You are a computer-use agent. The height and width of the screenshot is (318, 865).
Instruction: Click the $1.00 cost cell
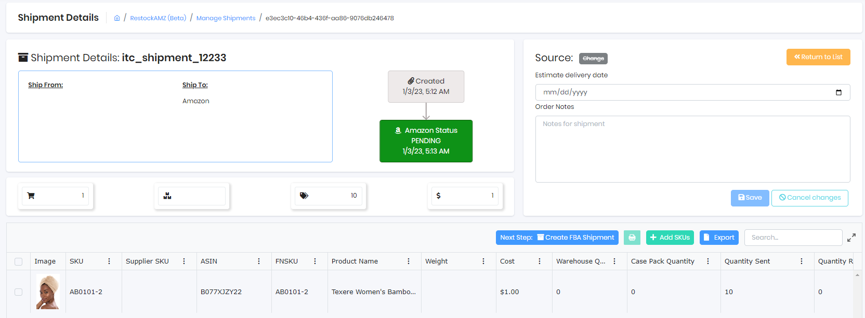coord(509,292)
